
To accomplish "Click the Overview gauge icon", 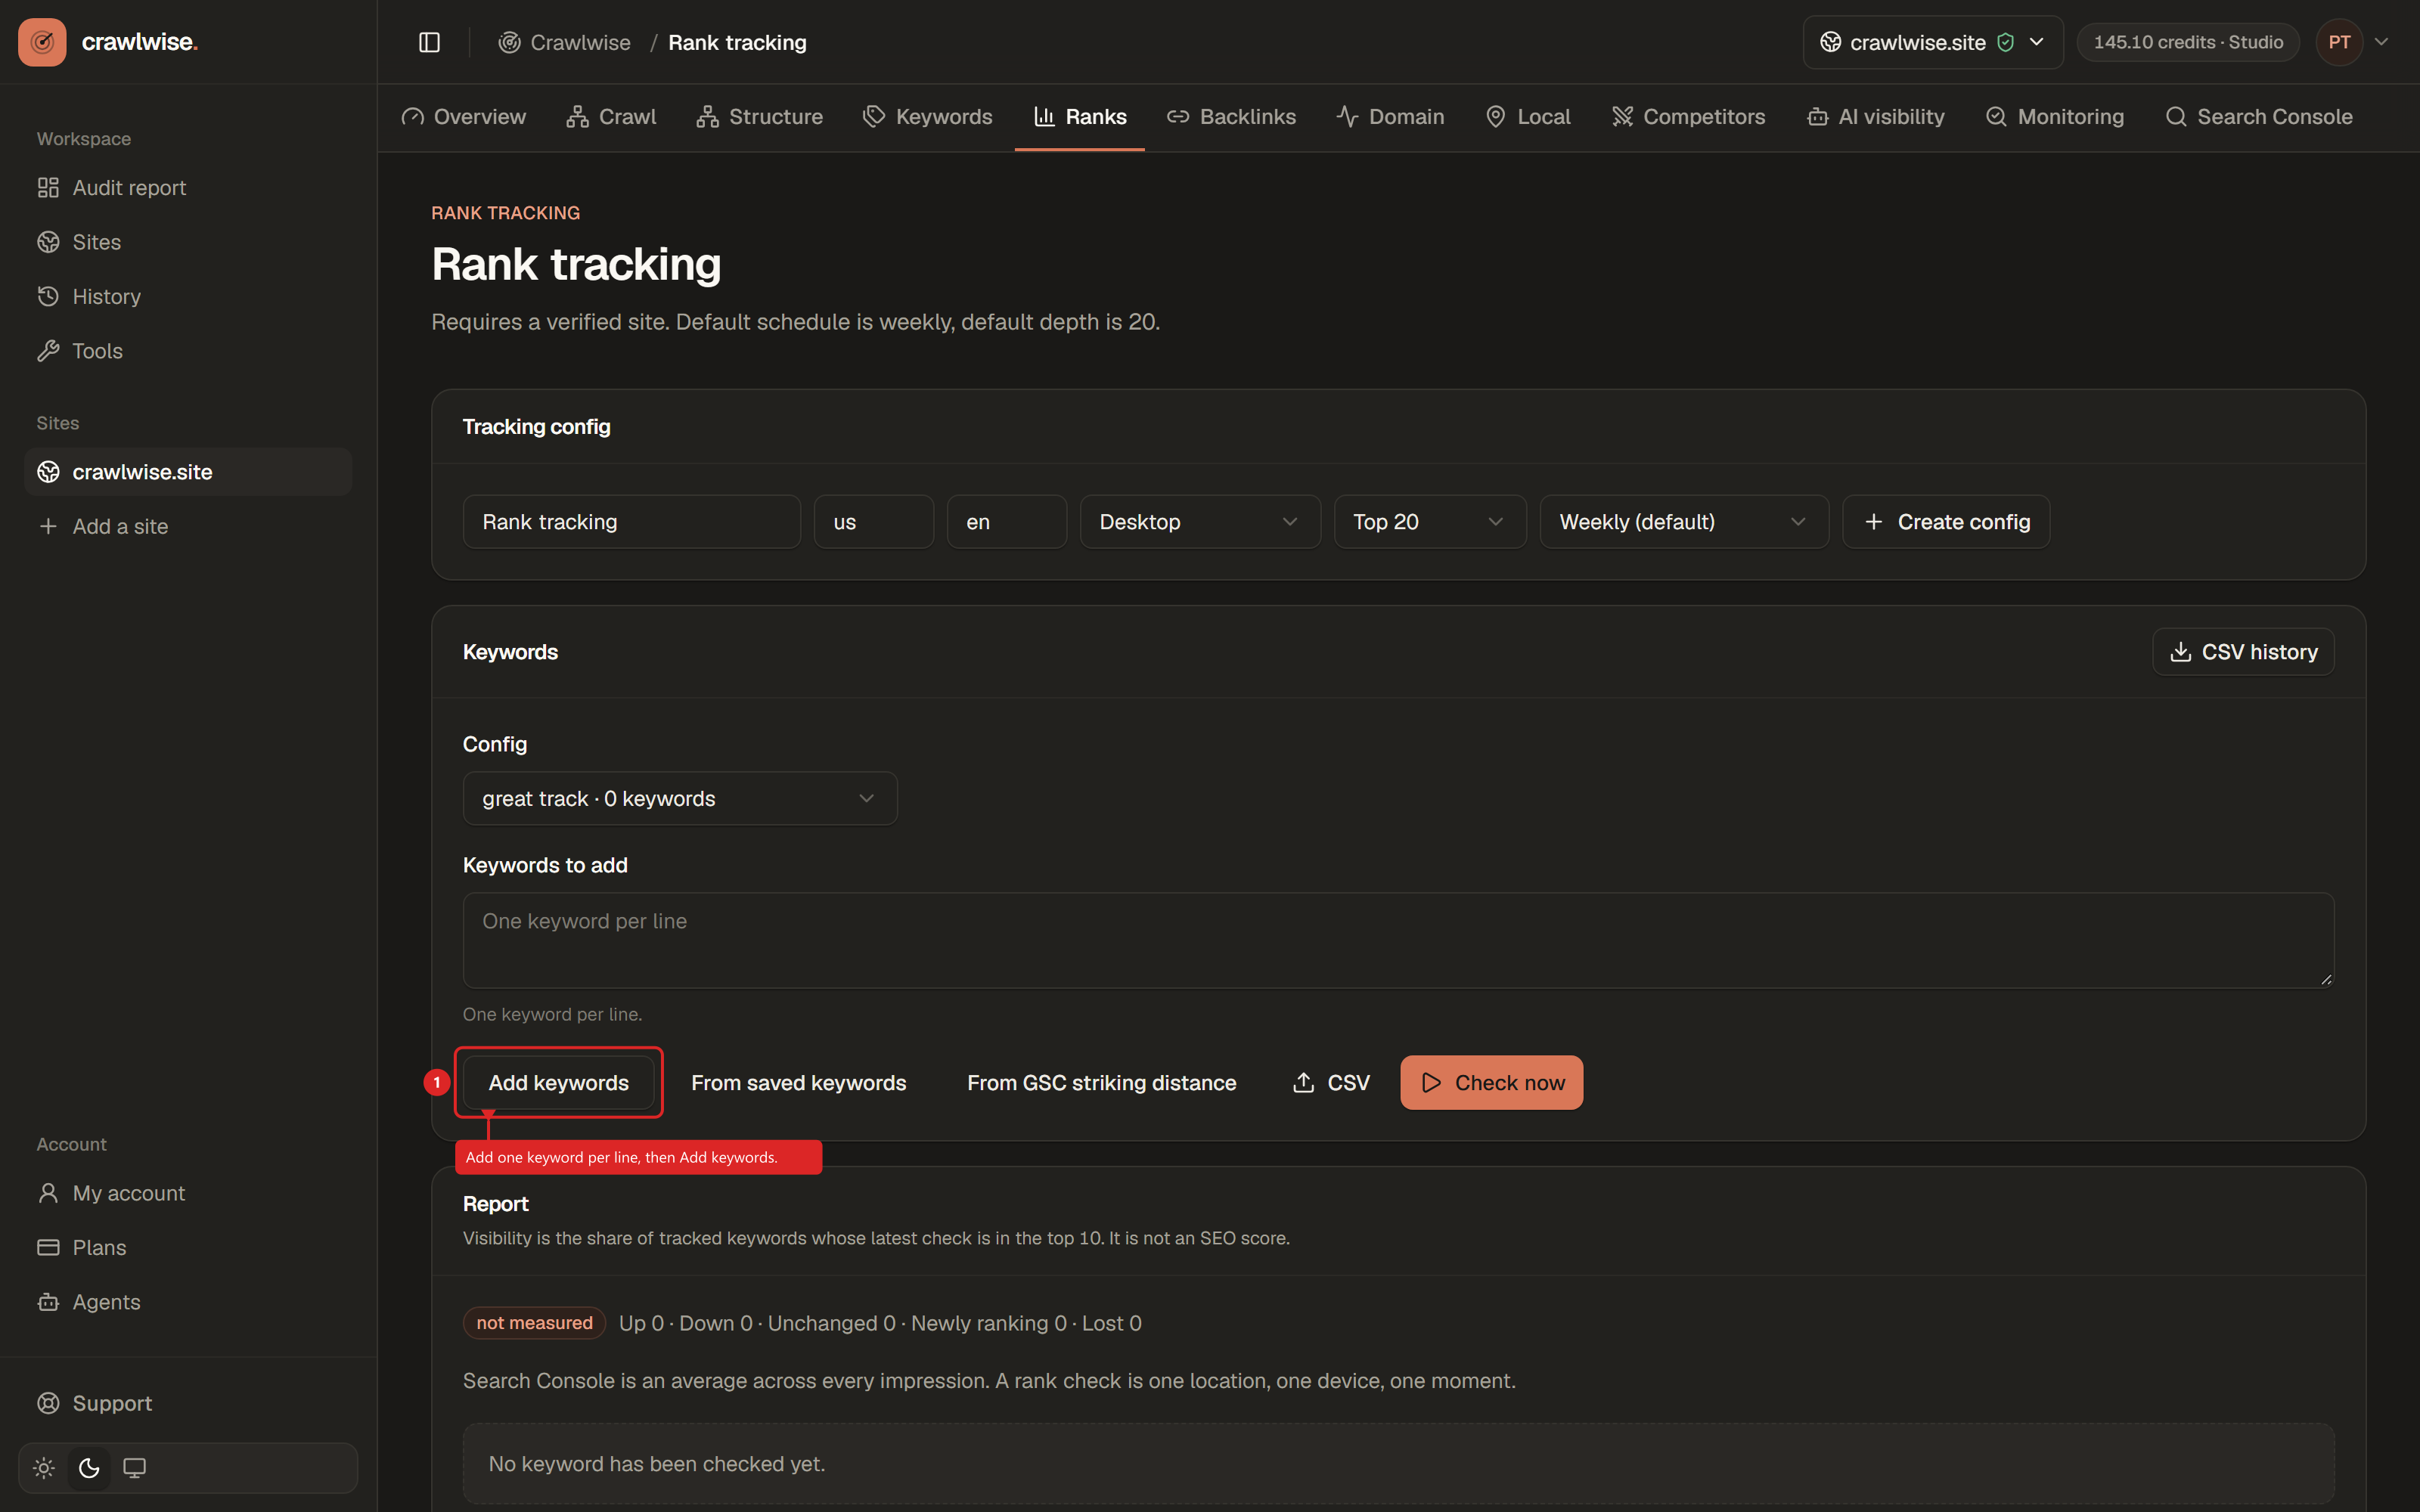I will (413, 117).
